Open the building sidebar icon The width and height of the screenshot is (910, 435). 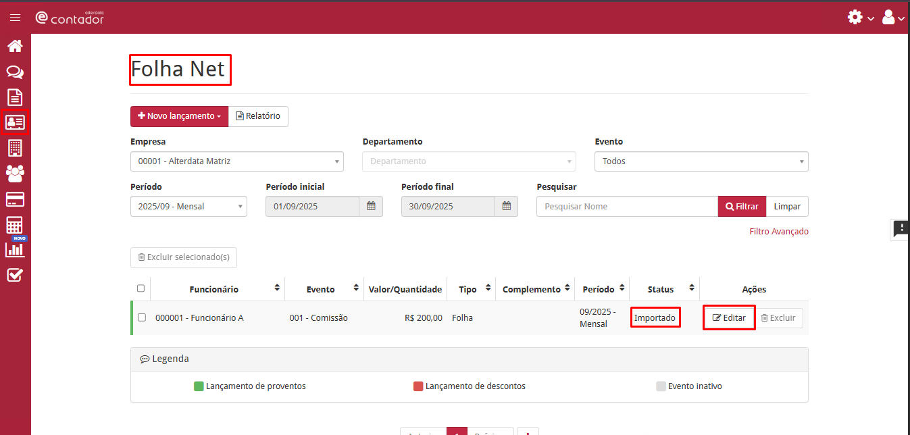click(x=15, y=148)
